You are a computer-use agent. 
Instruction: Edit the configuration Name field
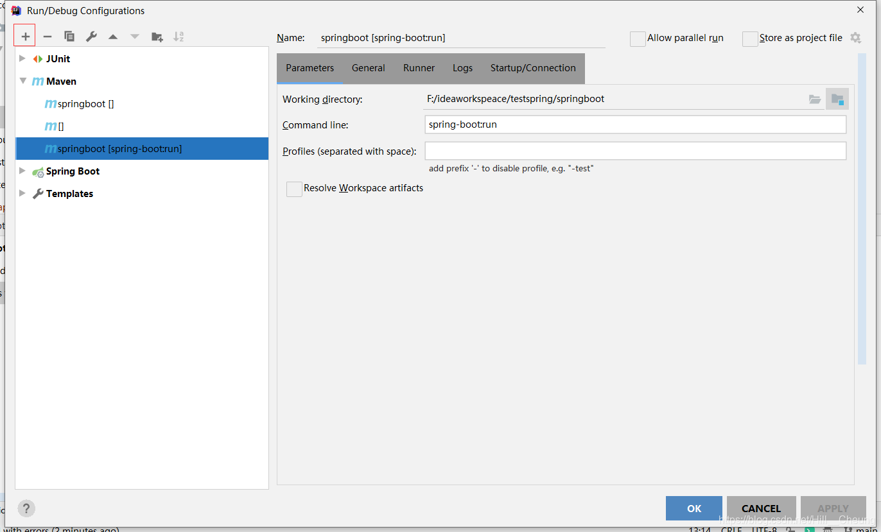point(461,38)
